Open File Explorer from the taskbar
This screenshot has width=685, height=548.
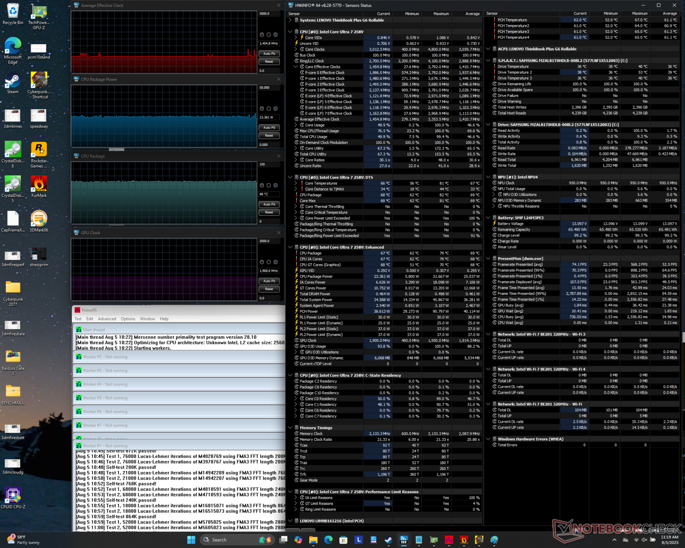[313, 540]
